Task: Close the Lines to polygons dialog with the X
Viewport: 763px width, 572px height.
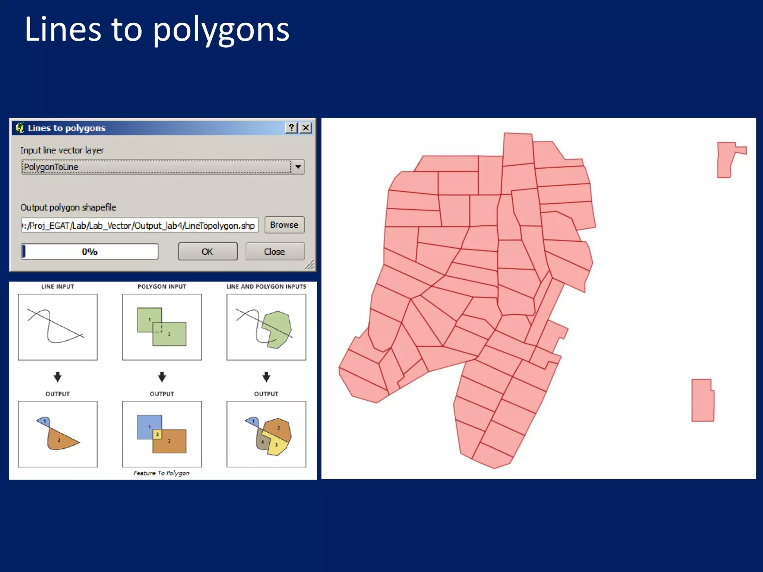Action: click(306, 128)
